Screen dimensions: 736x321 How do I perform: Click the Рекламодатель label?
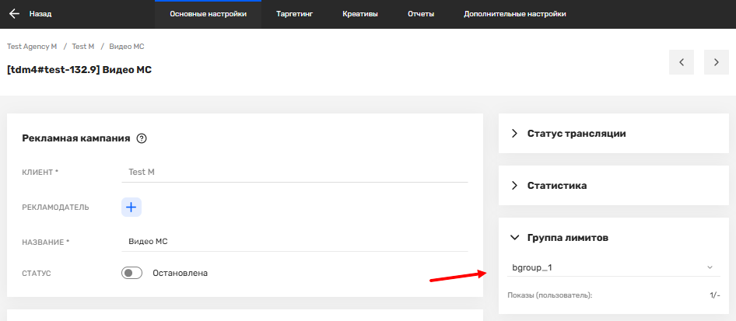click(x=55, y=207)
